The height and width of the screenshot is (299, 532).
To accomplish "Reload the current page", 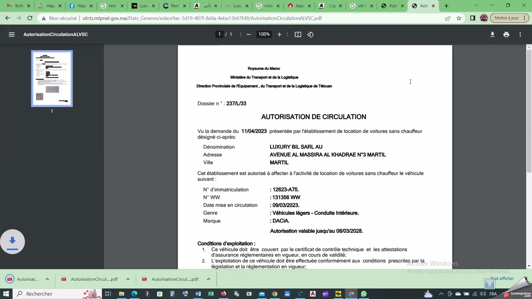I will [30, 18].
